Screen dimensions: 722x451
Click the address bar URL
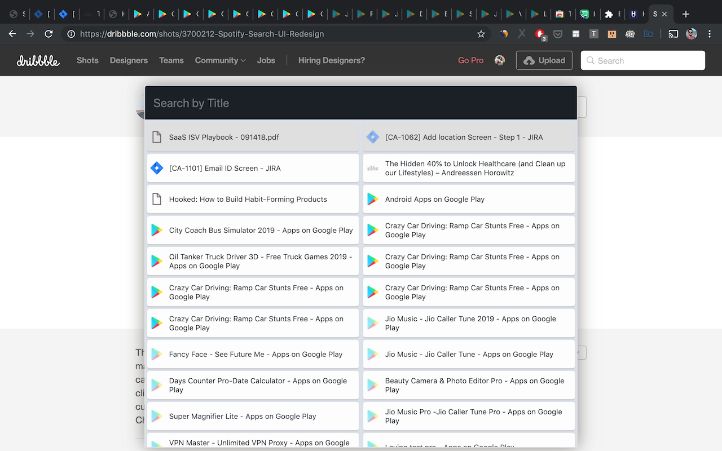coord(202,34)
